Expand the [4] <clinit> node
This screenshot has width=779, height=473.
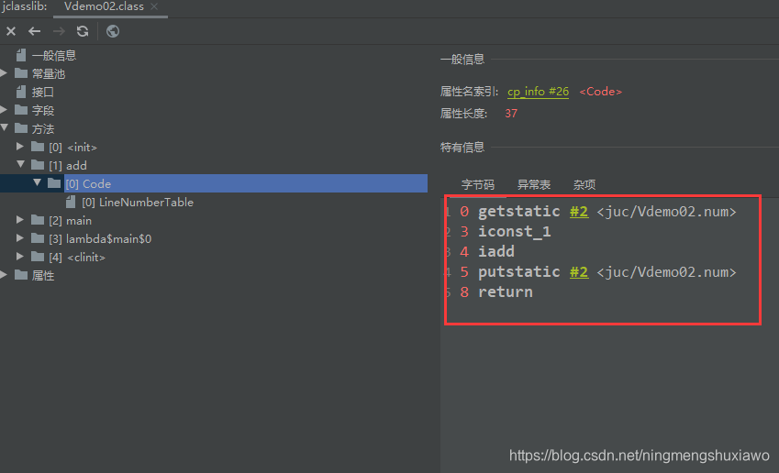[x=20, y=257]
